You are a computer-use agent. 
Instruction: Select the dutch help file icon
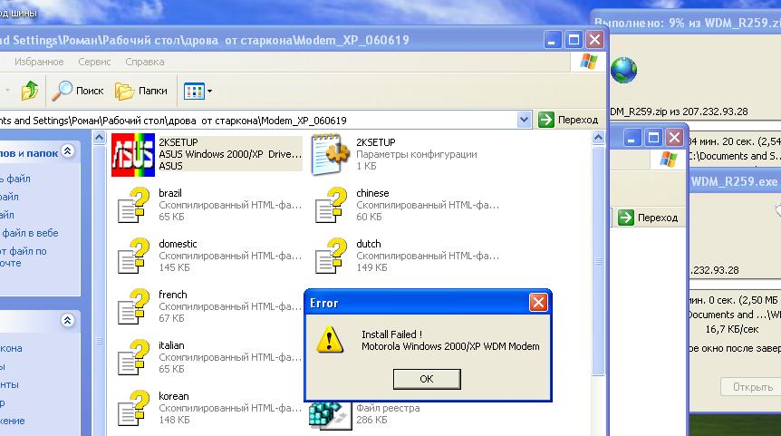point(330,256)
